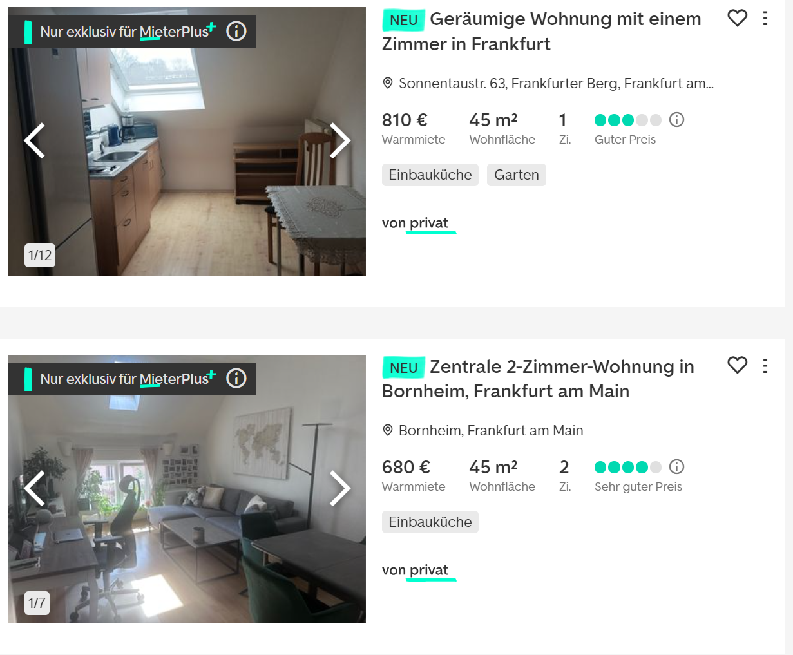Open three-dot menu for Geräumige Wohnung listing
Viewport: 793px width, 655px height.
click(765, 18)
